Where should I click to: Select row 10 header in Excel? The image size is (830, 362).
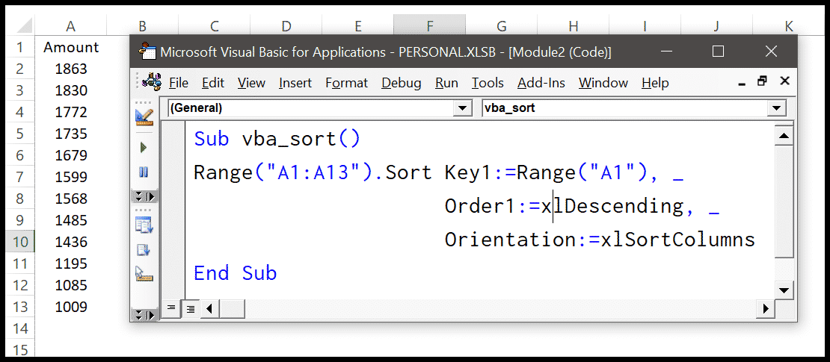pyautogui.click(x=20, y=242)
